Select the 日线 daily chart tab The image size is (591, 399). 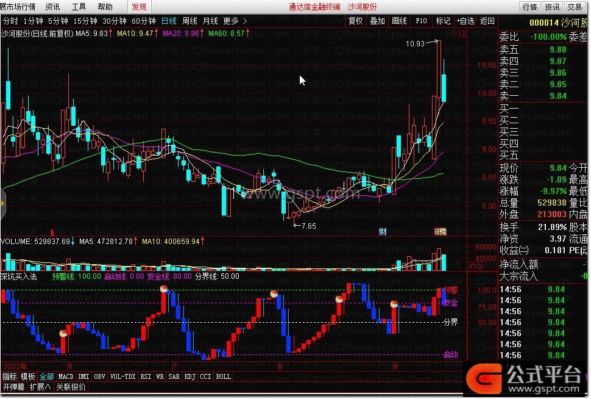(x=169, y=21)
